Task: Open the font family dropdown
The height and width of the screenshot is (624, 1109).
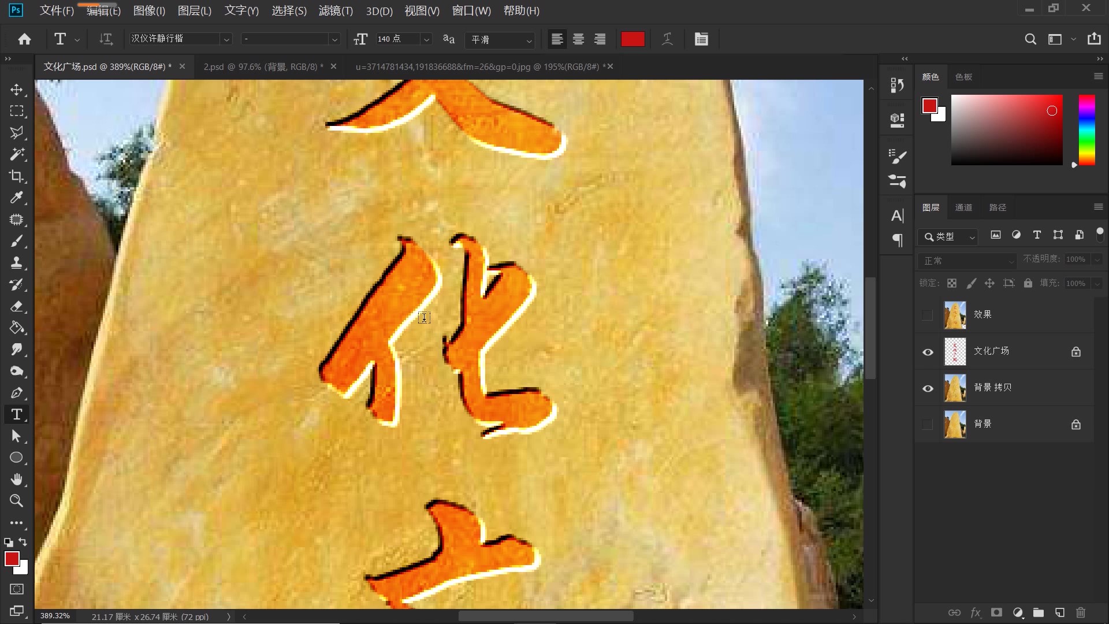Action: (x=226, y=39)
